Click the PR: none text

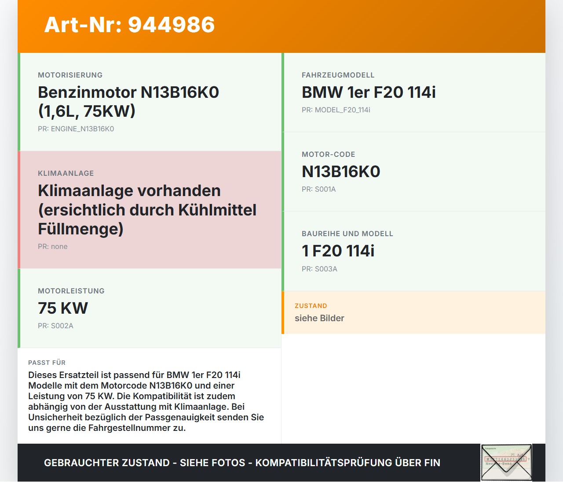[53, 247]
